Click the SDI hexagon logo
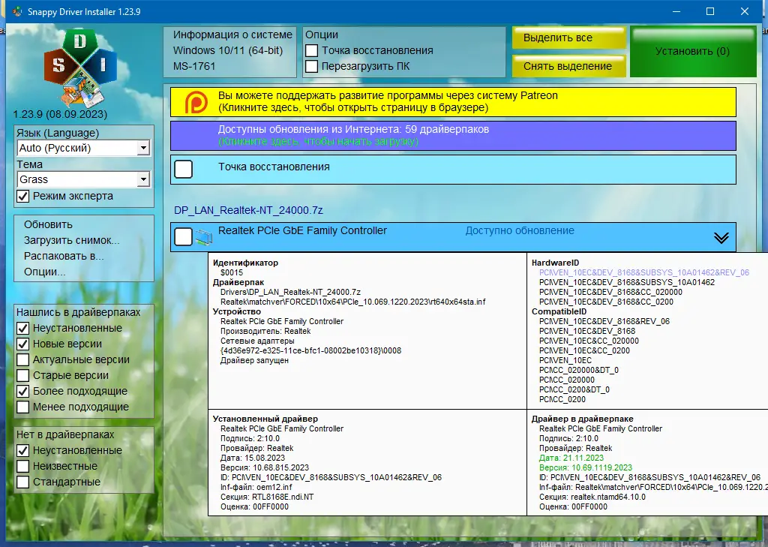 (x=80, y=68)
